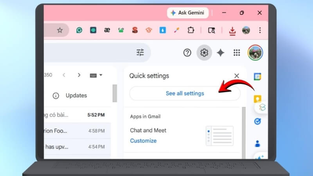The image size is (313, 176).
Task: Select the color picker eyedropper extension
Action: (176, 30)
